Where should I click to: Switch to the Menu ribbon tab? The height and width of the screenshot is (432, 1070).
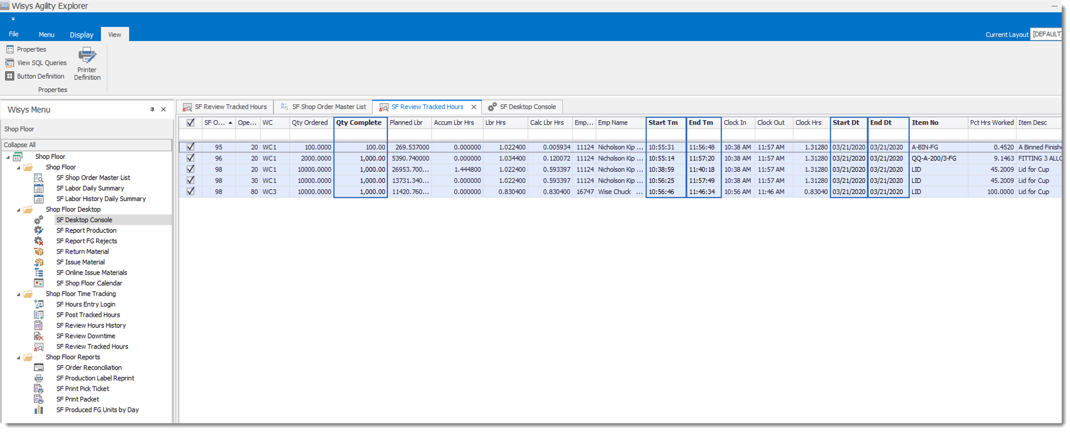[x=47, y=34]
